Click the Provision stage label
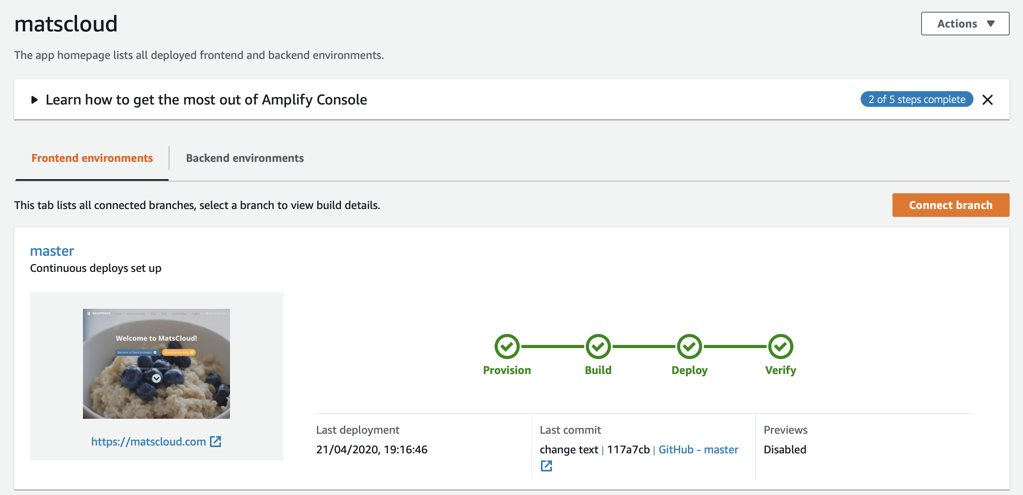The height and width of the screenshot is (495, 1023). pyautogui.click(x=507, y=370)
